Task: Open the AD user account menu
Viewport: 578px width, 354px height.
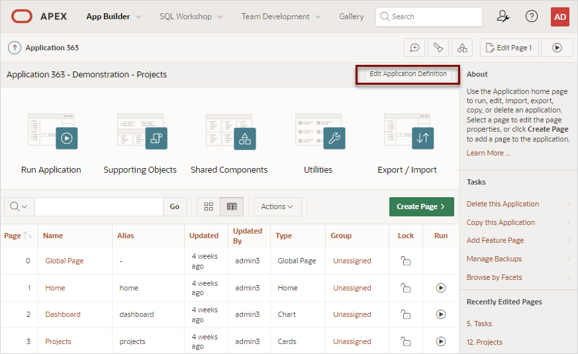Action: 560,17
